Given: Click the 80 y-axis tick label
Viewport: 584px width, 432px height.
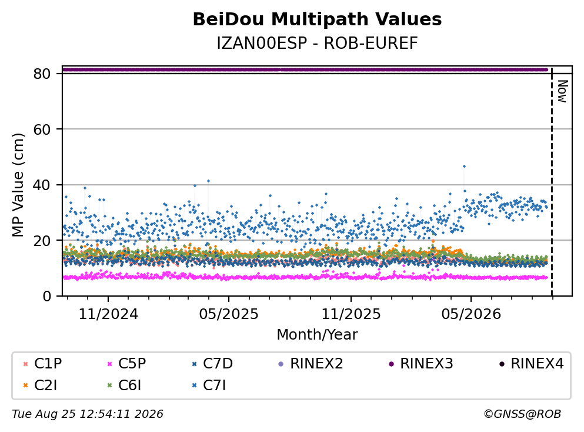Looking at the screenshot, I should pos(42,74).
